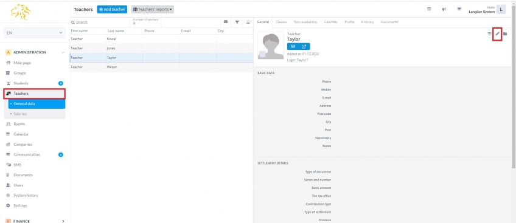Open the E-library tab
Screen dimensions: 516x223
[368, 22]
